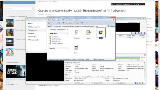This screenshot has width=160, height=90.
Task: Open the Back button history dropdown arrow
Action: pos(56,23)
